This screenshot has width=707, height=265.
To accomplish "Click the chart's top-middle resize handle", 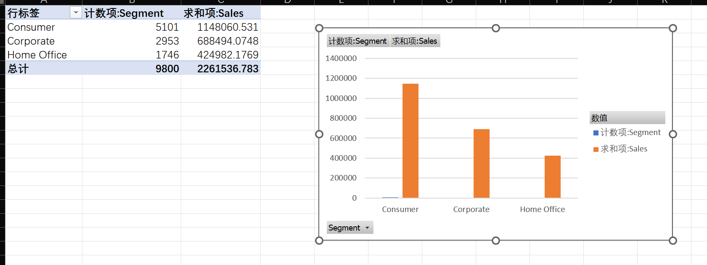I will (496, 28).
